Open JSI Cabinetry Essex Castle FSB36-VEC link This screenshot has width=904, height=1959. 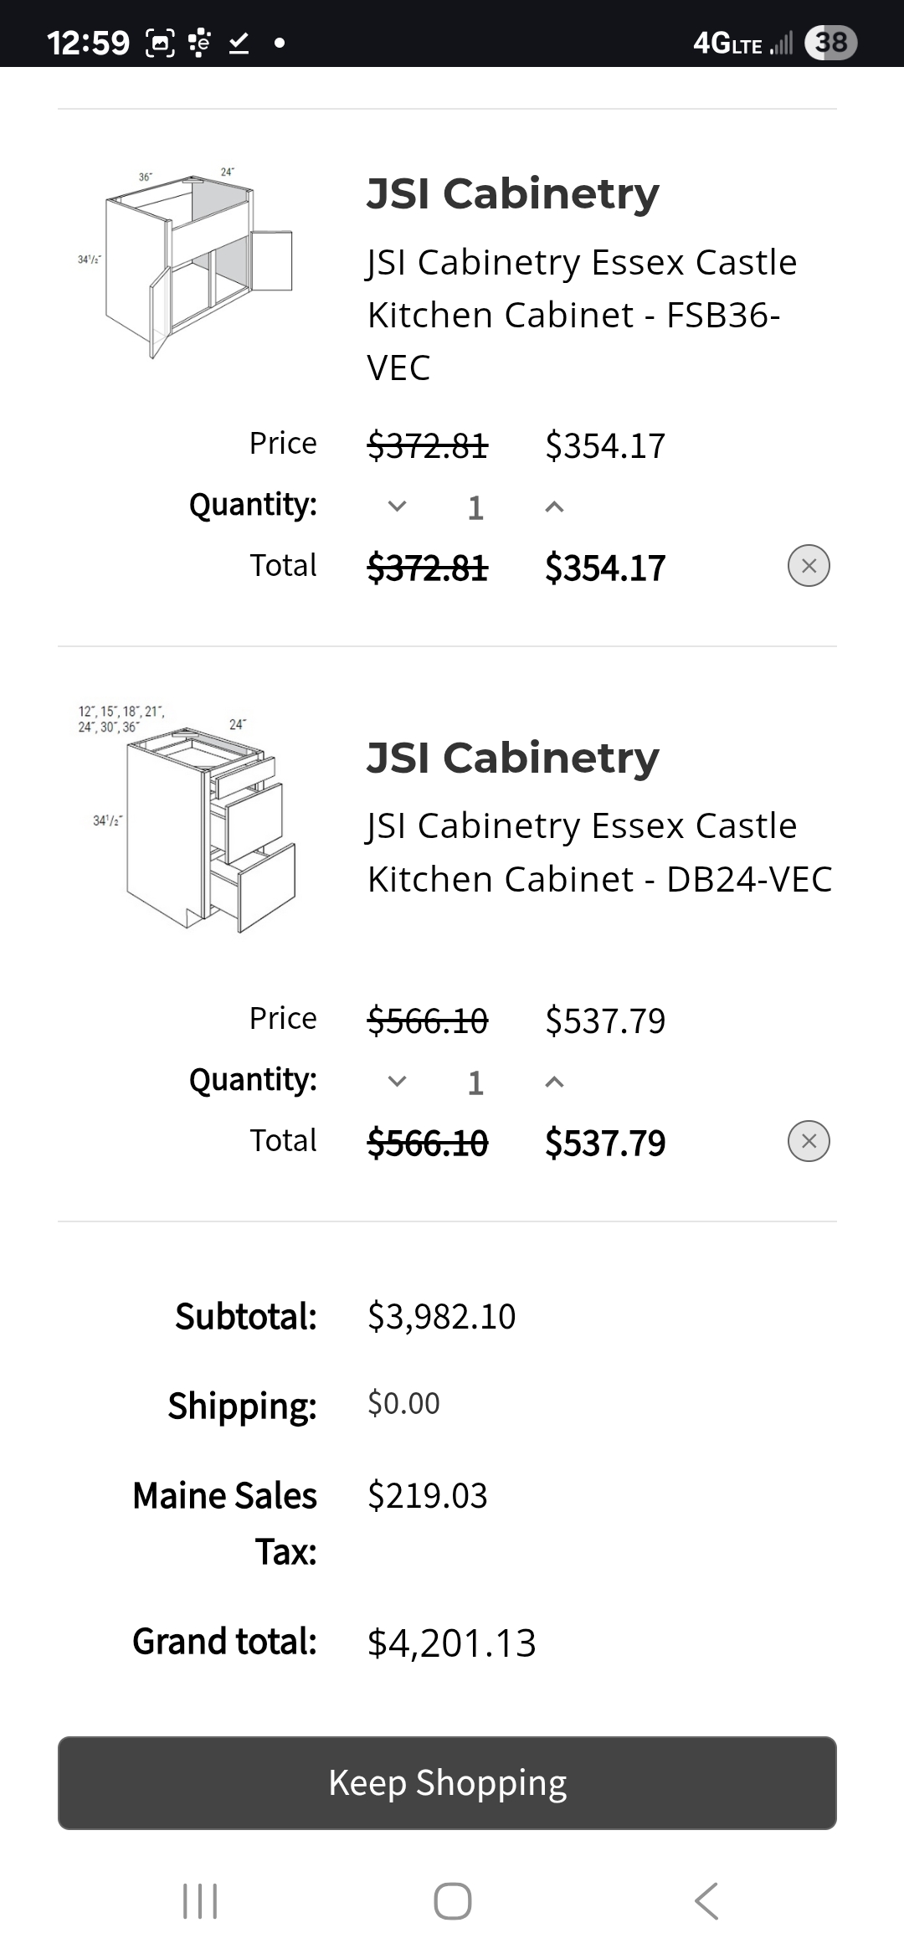click(581, 314)
